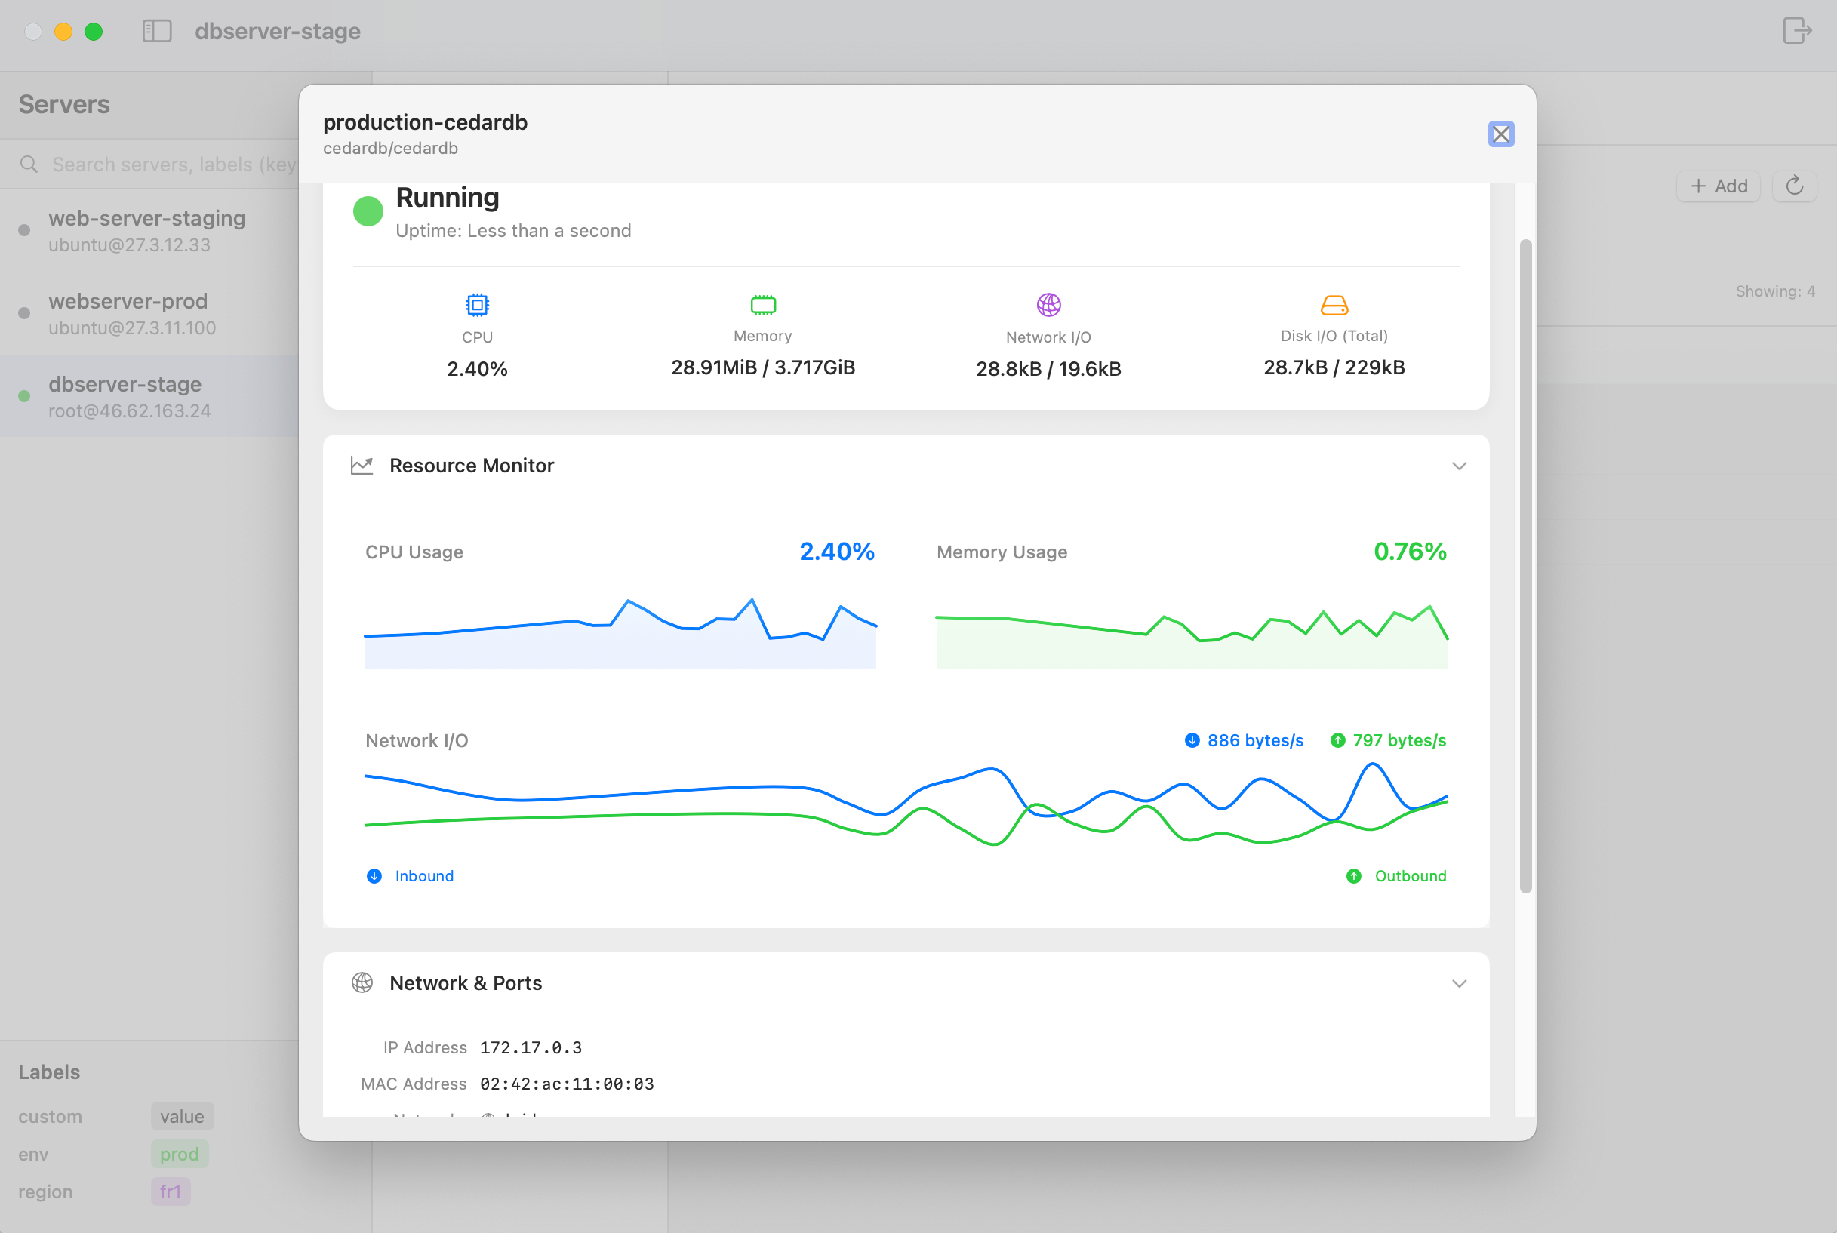Click the '28.7kB / 229kB' disk value

(1334, 368)
